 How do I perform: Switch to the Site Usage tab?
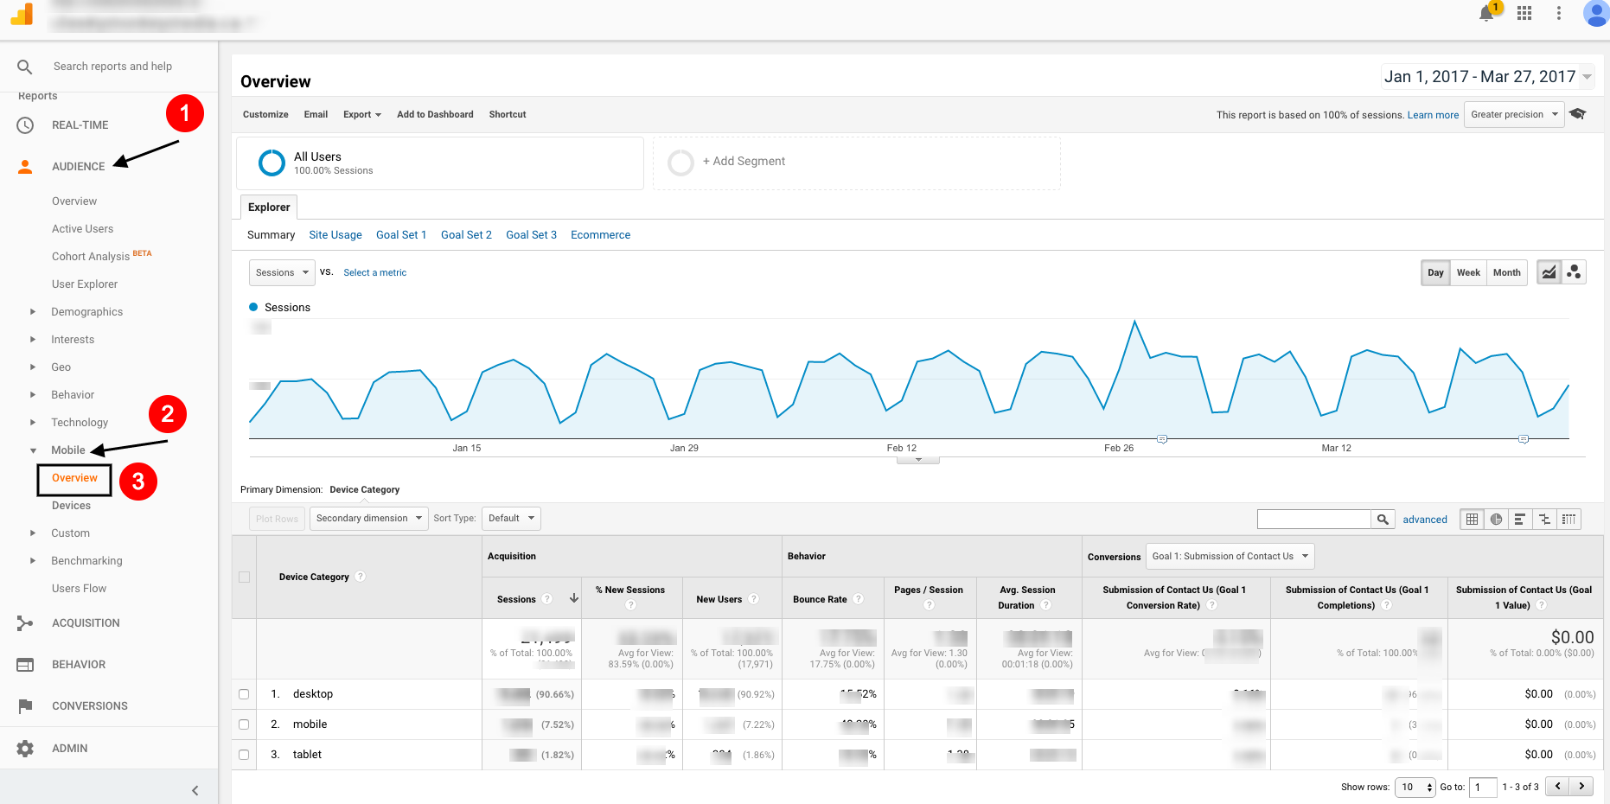tap(335, 235)
